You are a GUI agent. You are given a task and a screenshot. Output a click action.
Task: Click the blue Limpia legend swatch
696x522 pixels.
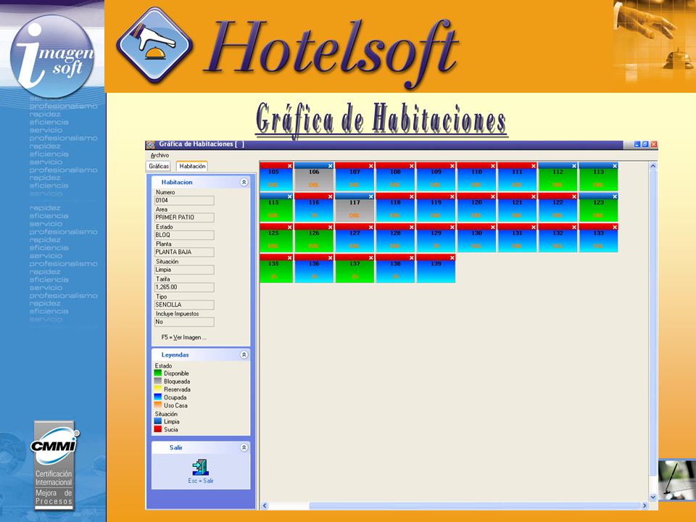157,421
